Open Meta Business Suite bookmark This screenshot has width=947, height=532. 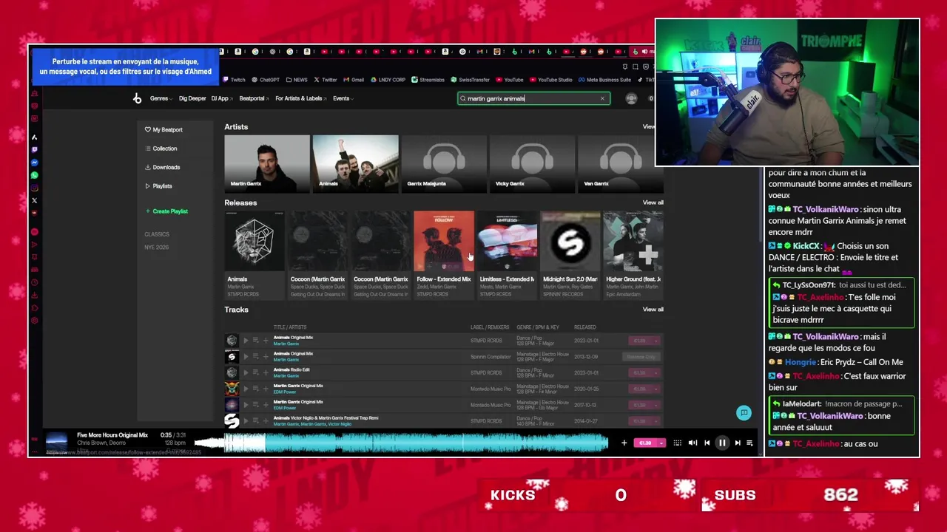point(605,80)
